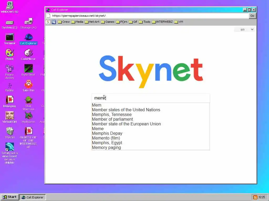269x201 pixels.
Task: Click the URL address bar field
Action: (x=147, y=16)
